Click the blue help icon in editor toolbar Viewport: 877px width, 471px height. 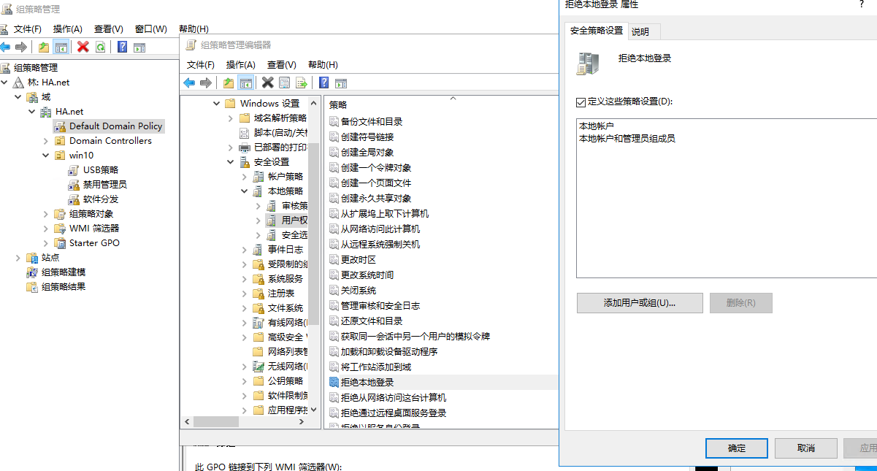323,83
